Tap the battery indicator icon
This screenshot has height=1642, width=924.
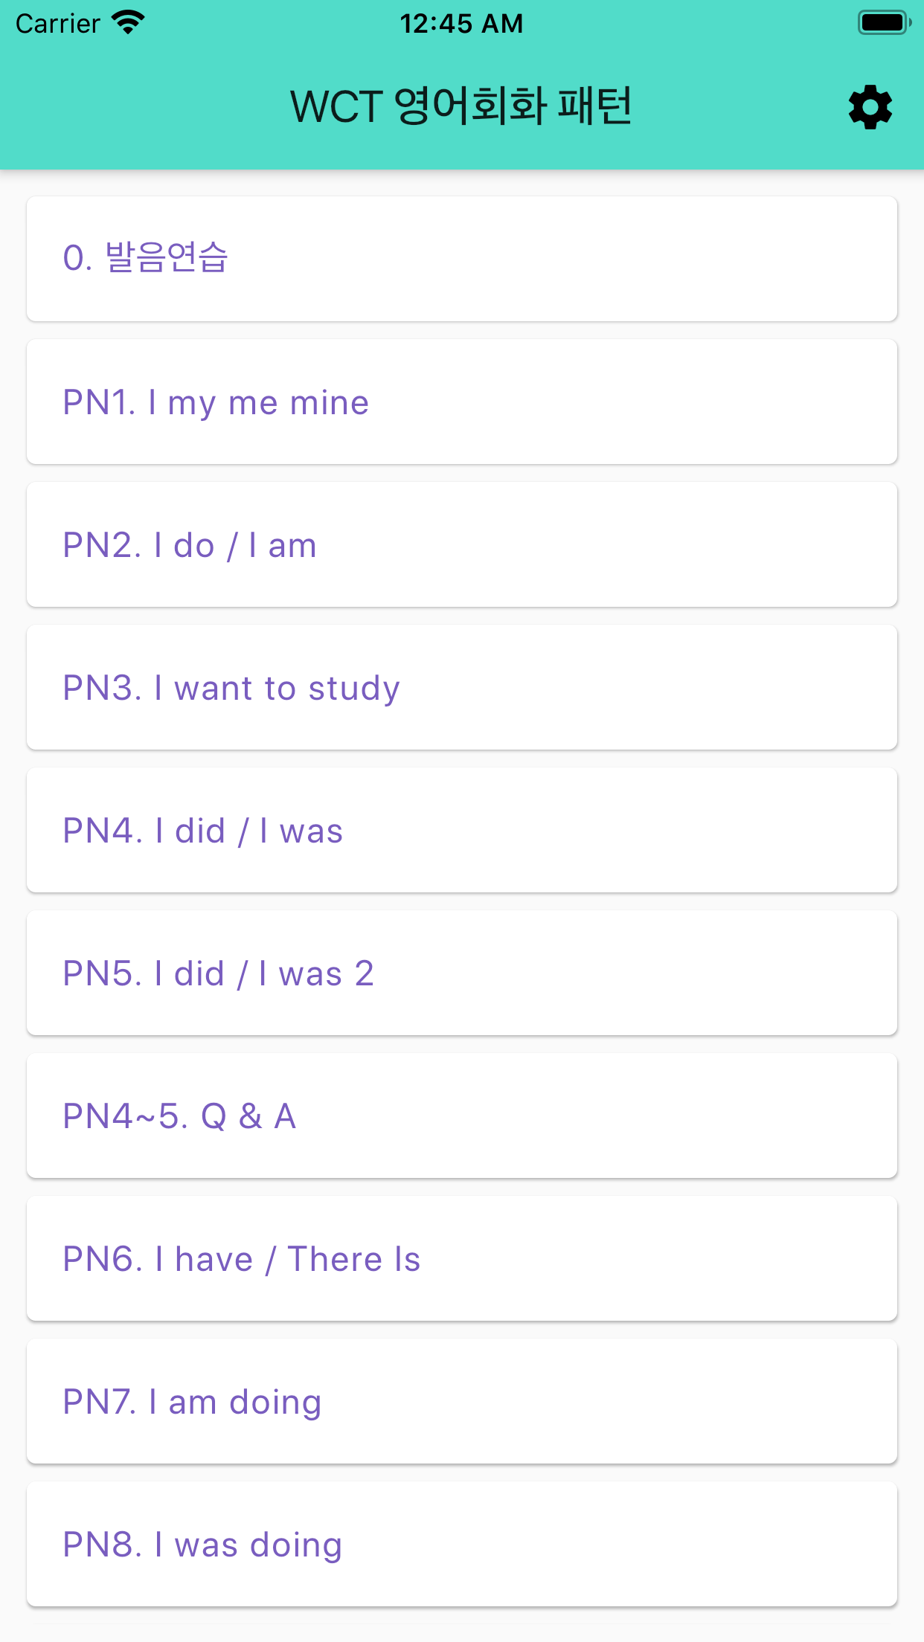pyautogui.click(x=885, y=23)
